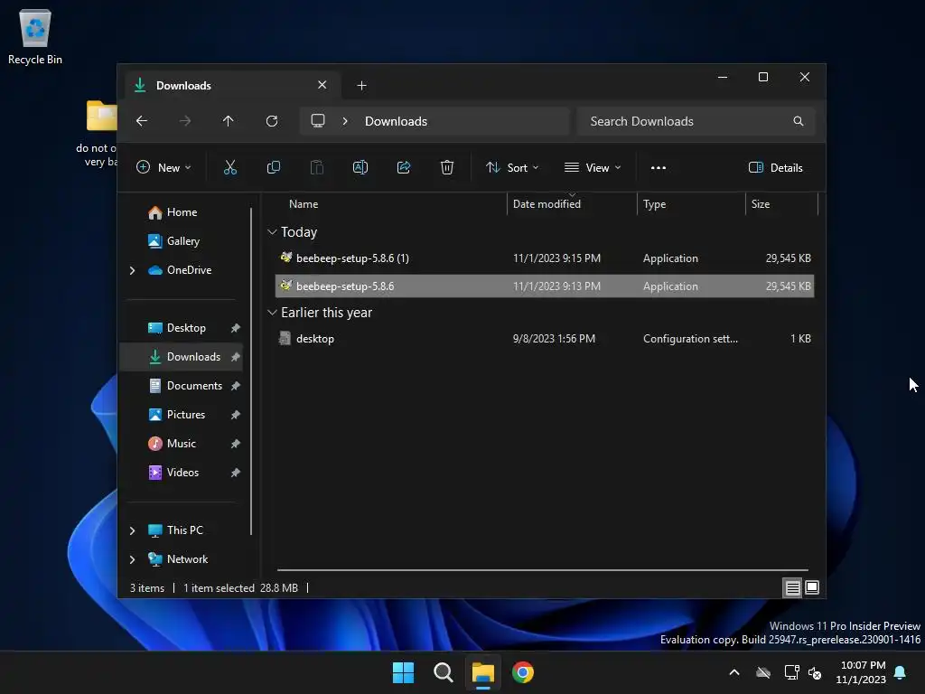
Task: Expand OneDrive in the navigation pane
Action: point(132,270)
